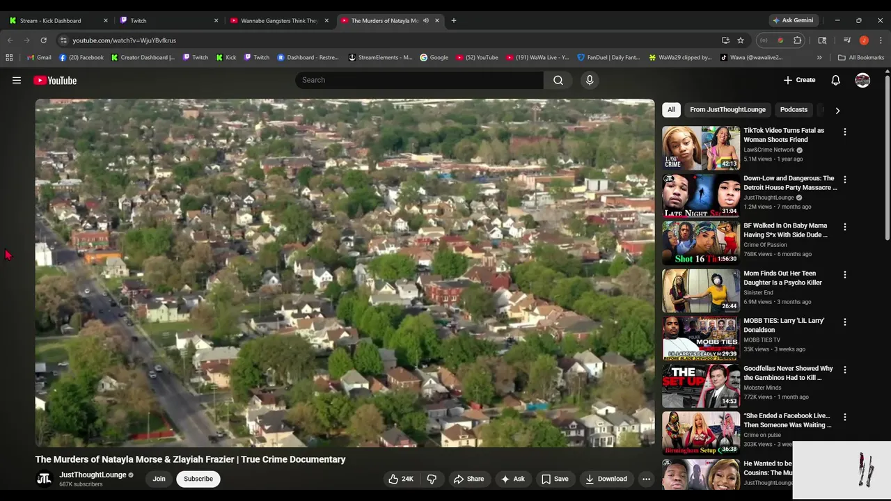Reload the page with the refresh icon
891x501 pixels.
[43, 40]
